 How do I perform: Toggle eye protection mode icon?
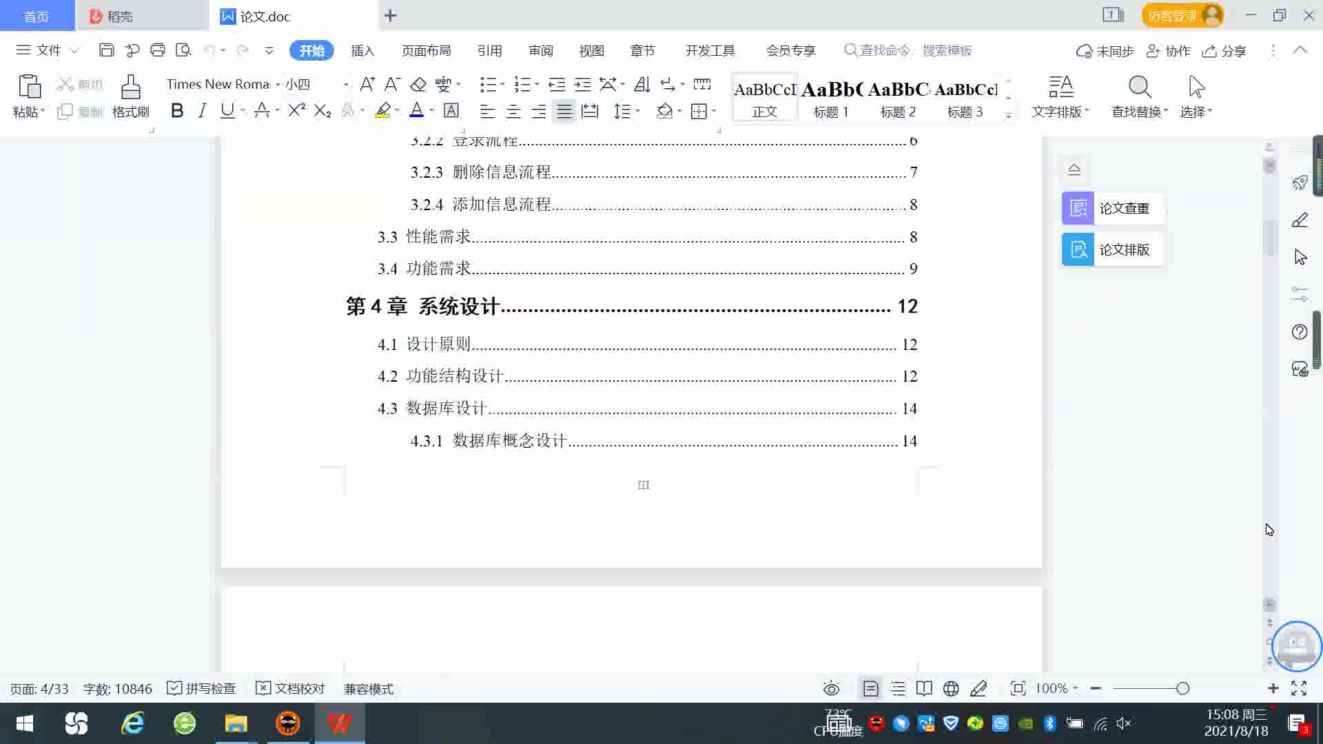pos(831,688)
